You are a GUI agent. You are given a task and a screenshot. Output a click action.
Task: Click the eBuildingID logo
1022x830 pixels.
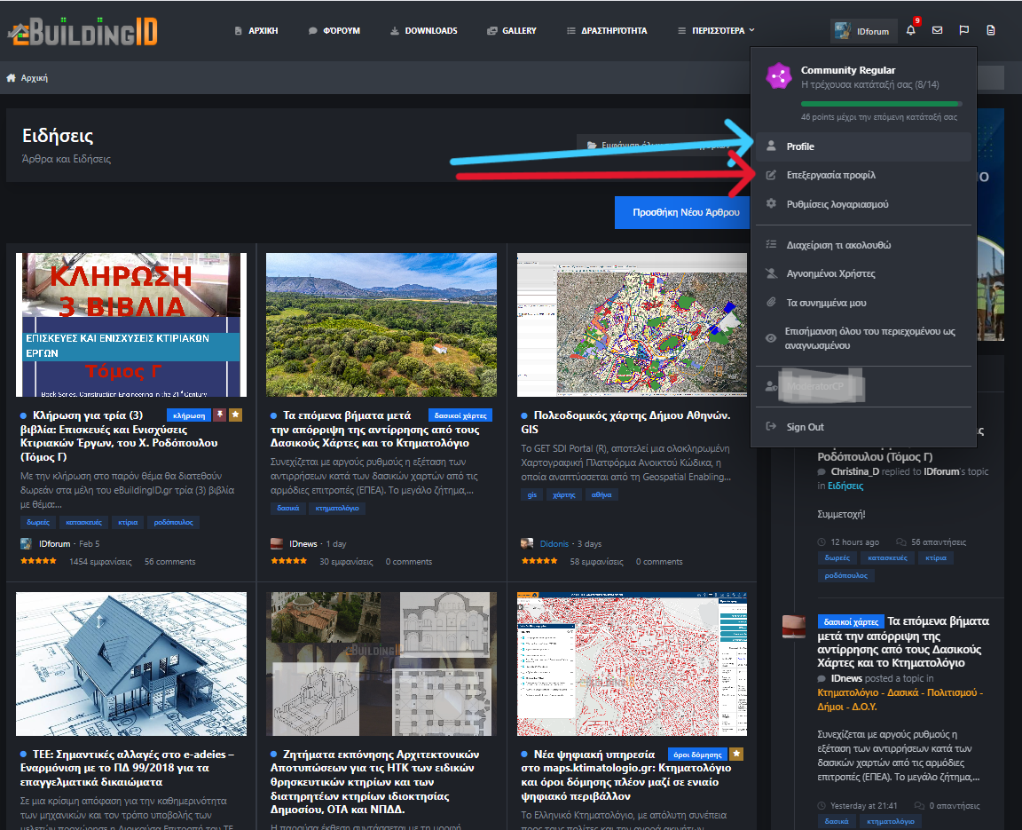pyautogui.click(x=83, y=30)
